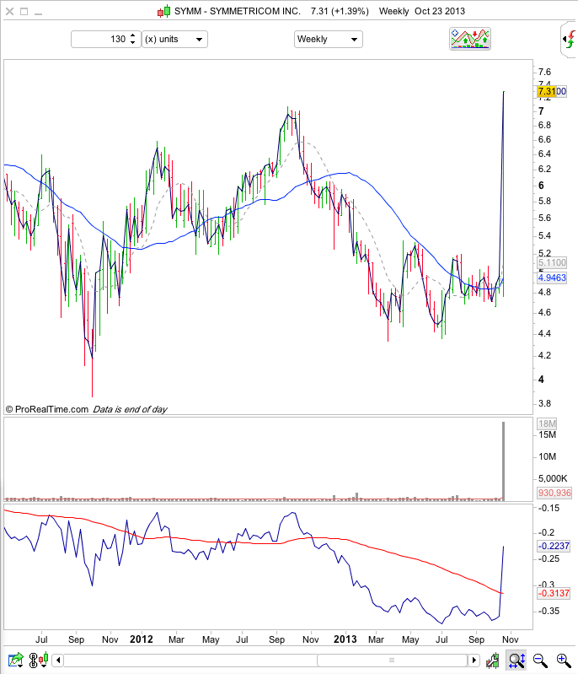Screen dimensions: 578x674
Task: Increase the units count with the up stepper
Action: tap(132, 35)
